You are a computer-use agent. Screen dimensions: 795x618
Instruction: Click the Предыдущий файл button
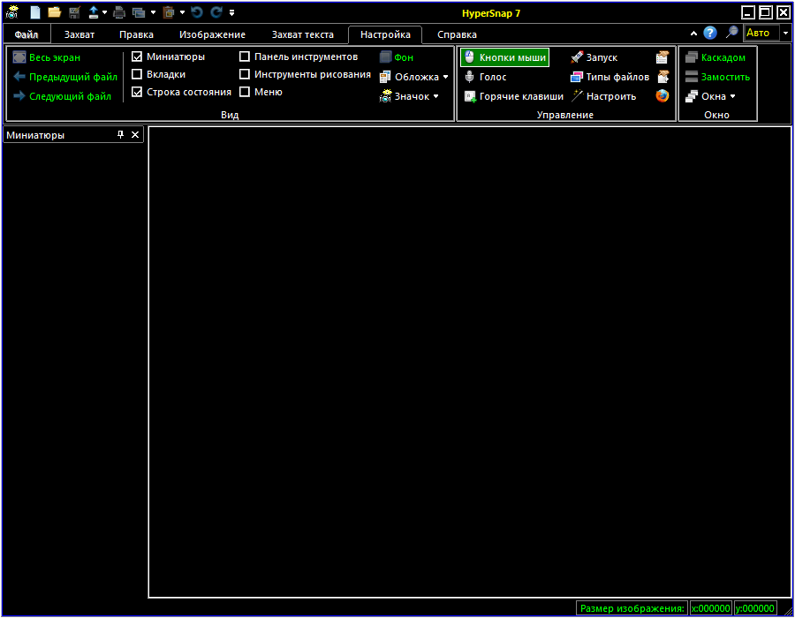(64, 77)
